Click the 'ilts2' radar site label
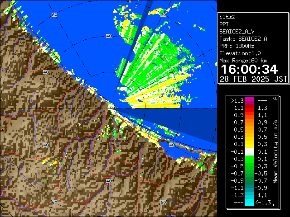 [x=227, y=17]
